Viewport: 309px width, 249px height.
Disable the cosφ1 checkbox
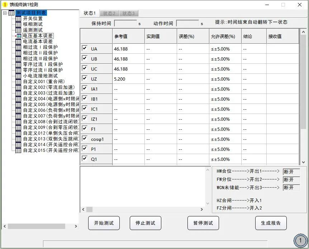tap(85, 138)
